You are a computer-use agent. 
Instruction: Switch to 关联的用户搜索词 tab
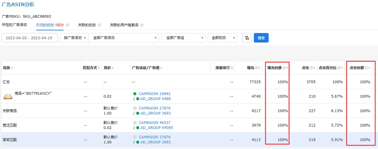coord(124,25)
